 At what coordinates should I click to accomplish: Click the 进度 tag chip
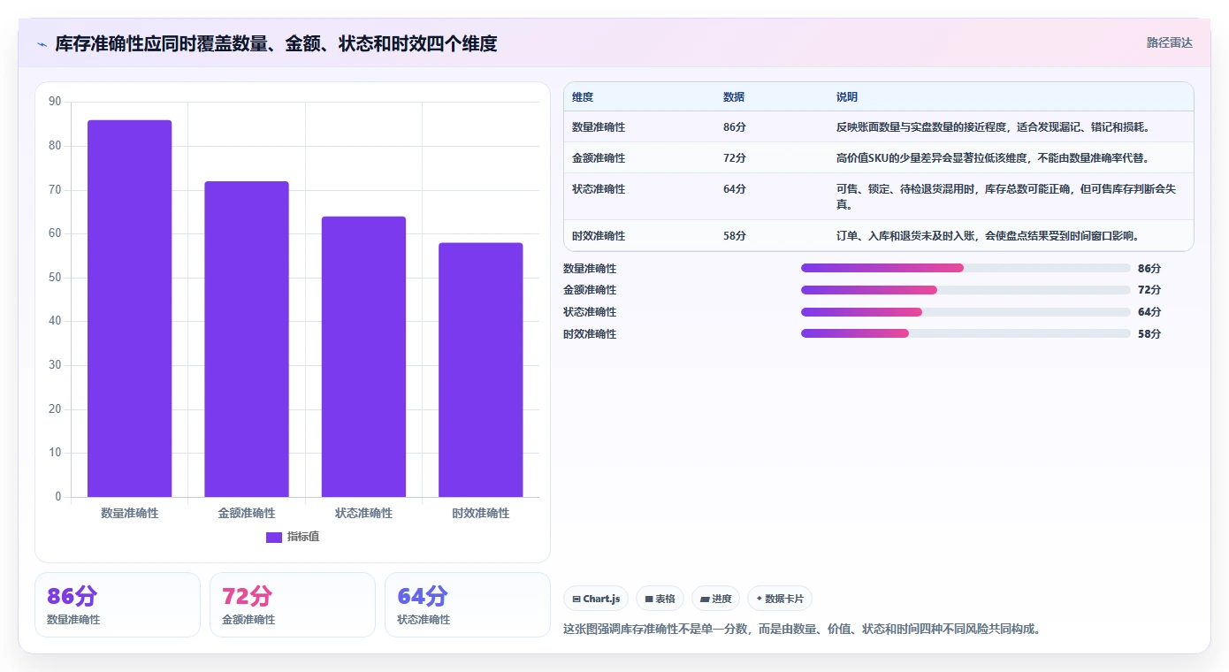point(715,599)
